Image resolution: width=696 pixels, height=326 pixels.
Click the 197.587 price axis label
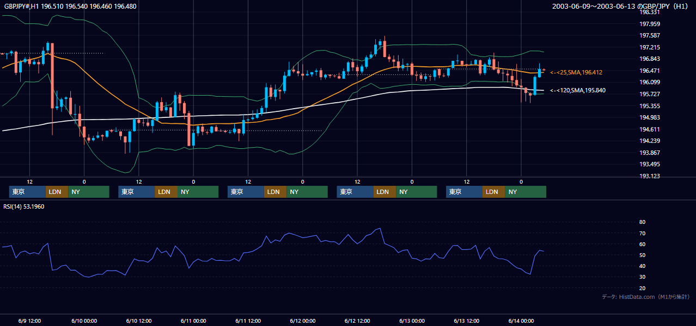click(x=650, y=36)
